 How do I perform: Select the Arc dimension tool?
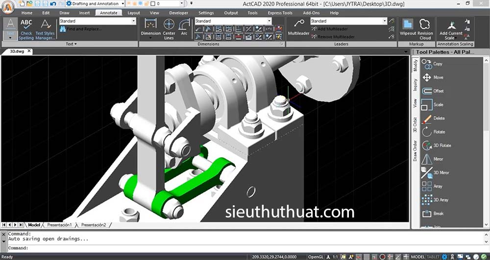(x=184, y=28)
